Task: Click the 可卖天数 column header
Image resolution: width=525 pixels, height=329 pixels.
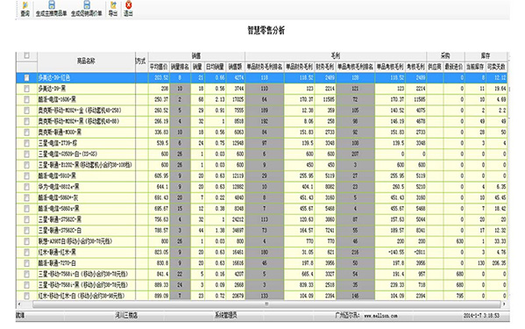Action: point(496,67)
